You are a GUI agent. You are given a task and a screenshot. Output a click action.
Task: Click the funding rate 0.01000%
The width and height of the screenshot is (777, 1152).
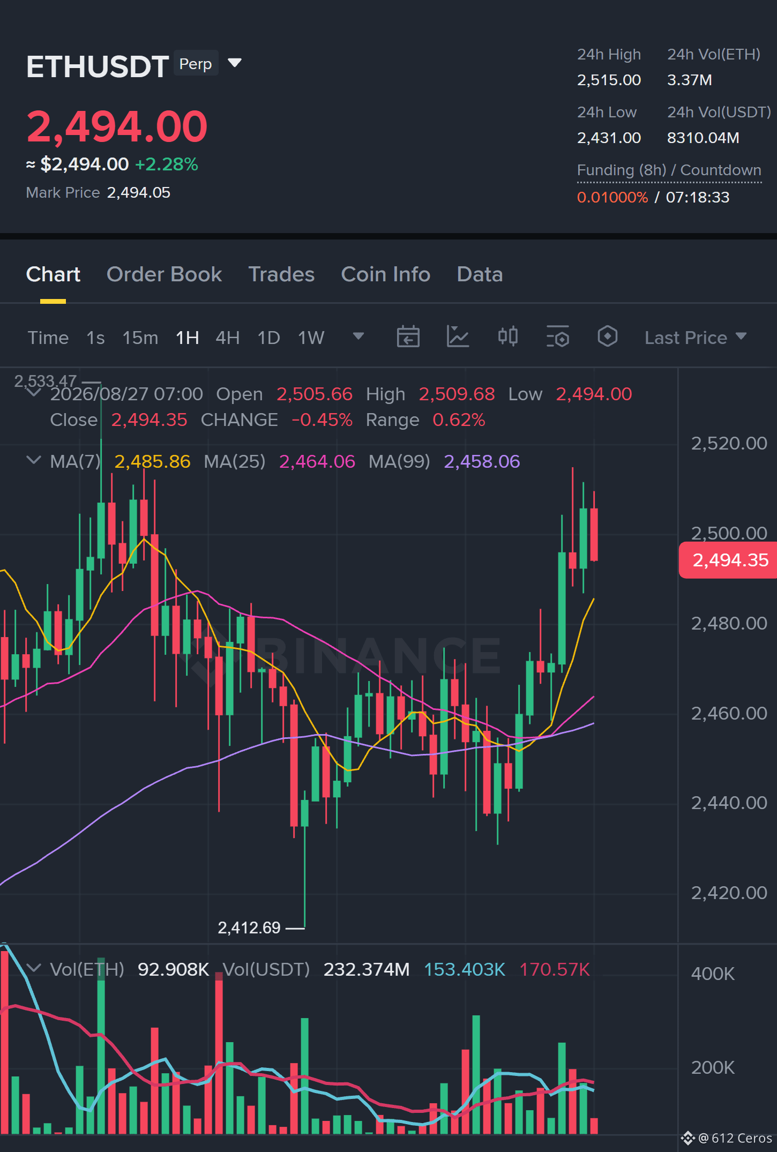(x=612, y=197)
